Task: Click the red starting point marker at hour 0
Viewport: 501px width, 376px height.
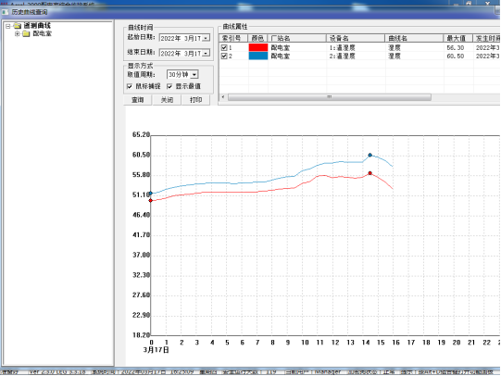Action: click(x=151, y=200)
